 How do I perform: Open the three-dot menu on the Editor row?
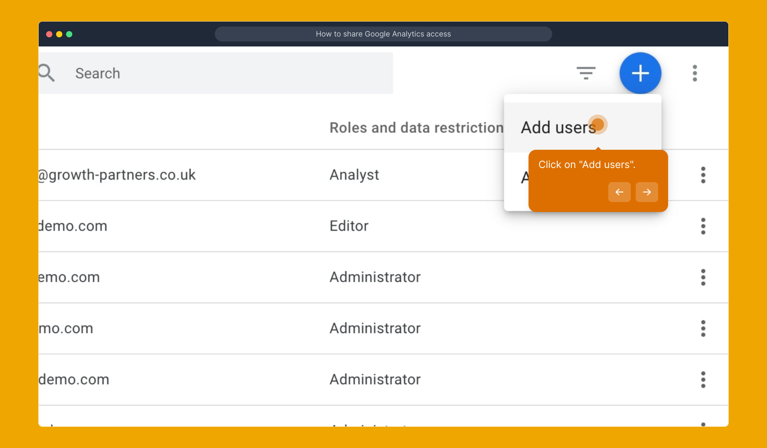point(703,226)
